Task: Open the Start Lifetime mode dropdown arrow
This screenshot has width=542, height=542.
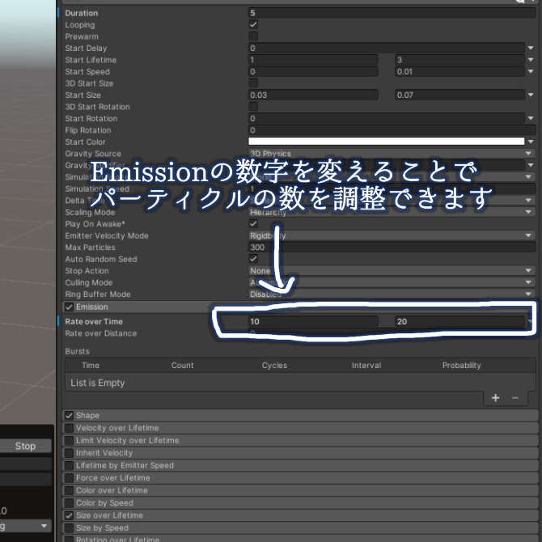Action: [x=531, y=60]
